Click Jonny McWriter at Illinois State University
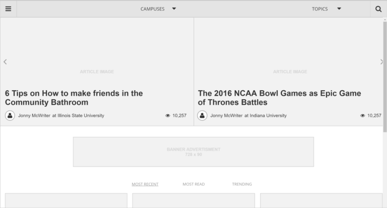The width and height of the screenshot is (387, 208). click(x=61, y=115)
